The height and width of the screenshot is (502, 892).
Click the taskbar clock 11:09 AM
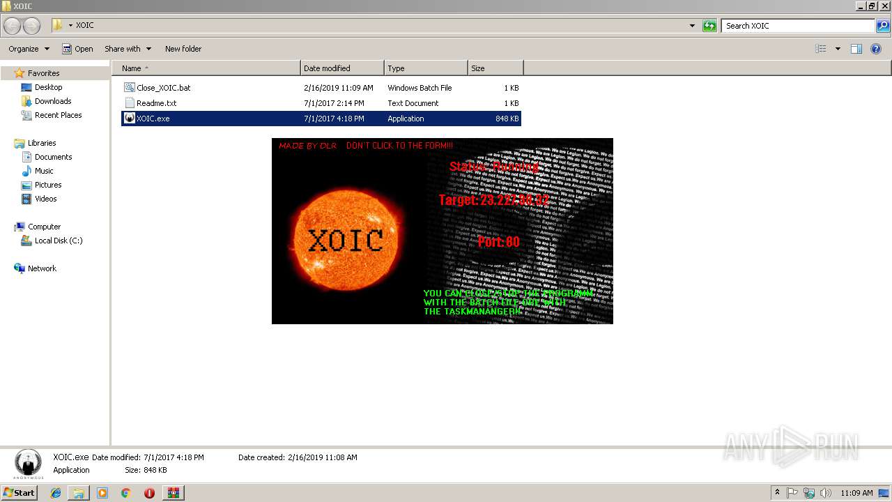point(856,493)
